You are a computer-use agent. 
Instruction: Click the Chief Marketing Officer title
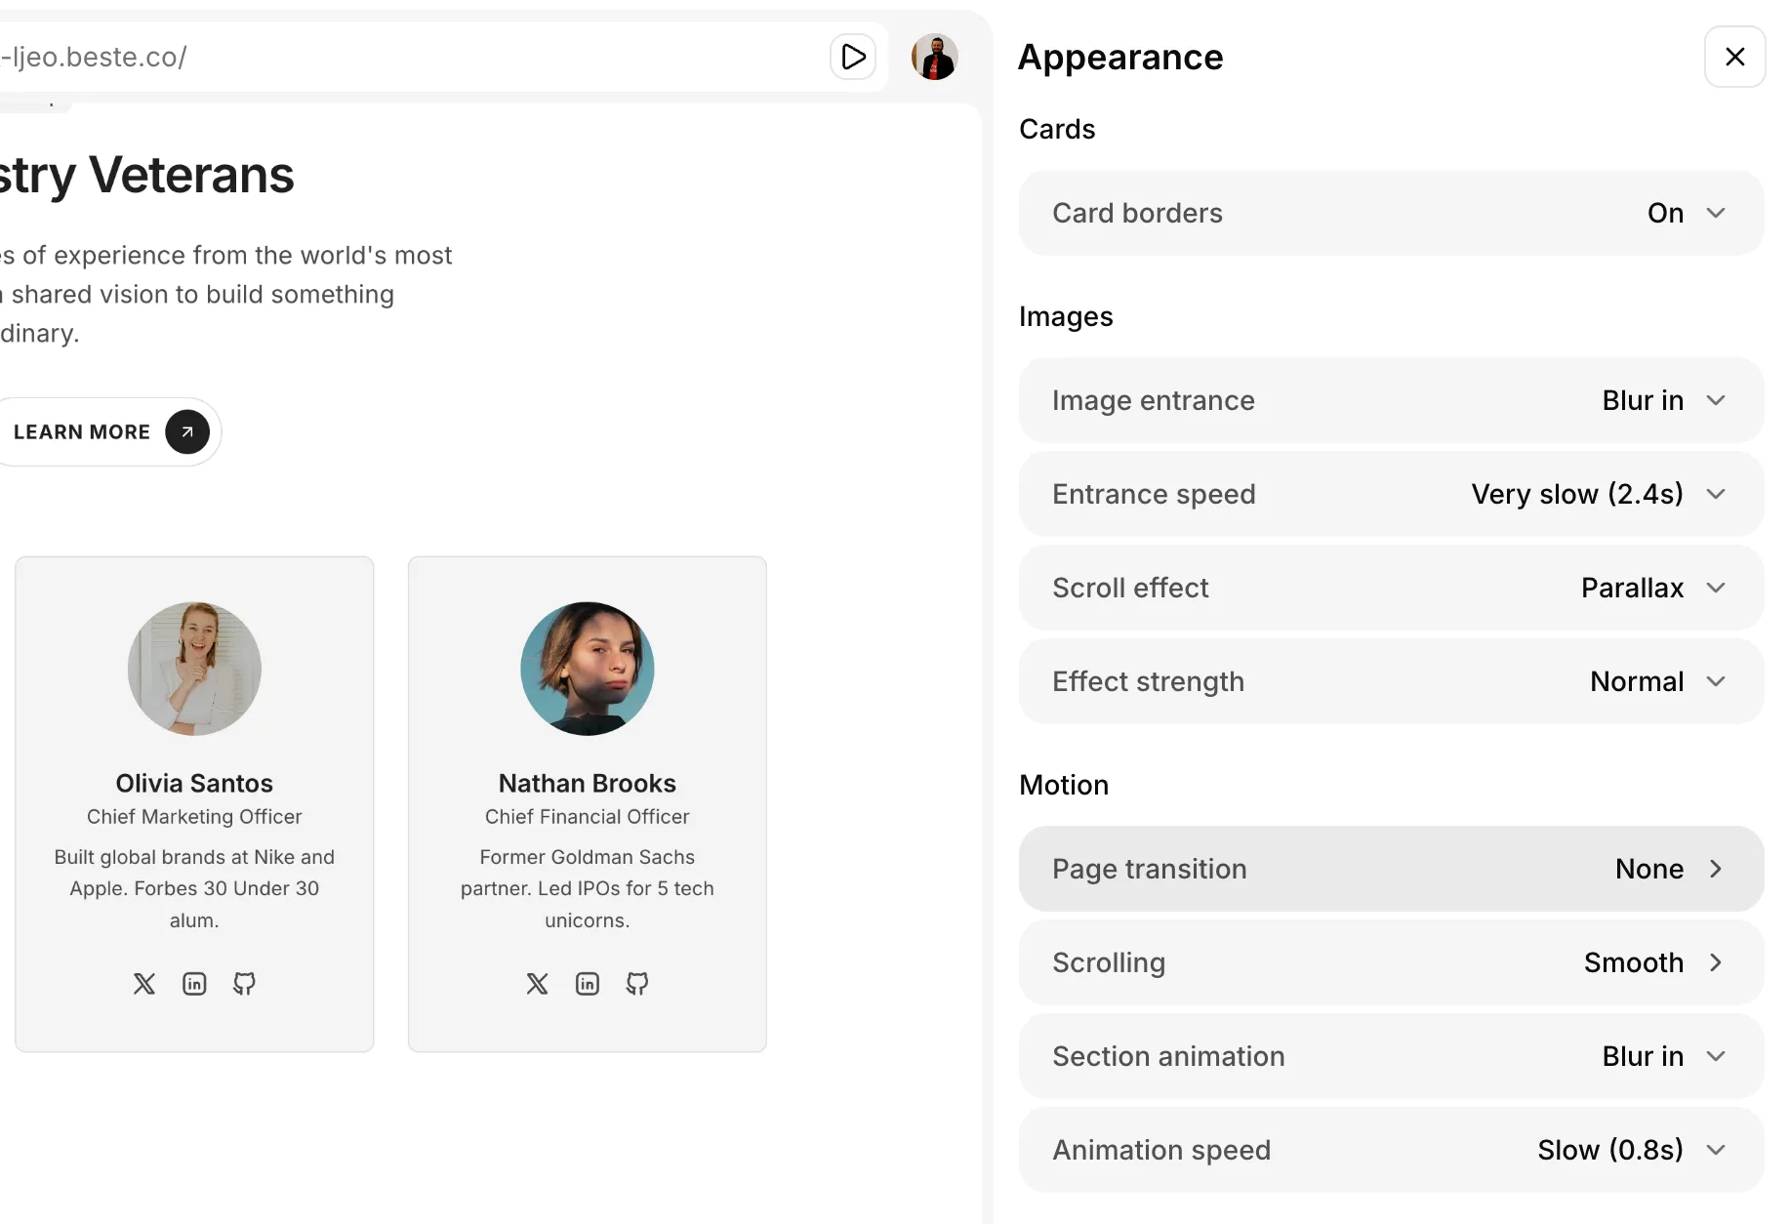[x=194, y=816]
